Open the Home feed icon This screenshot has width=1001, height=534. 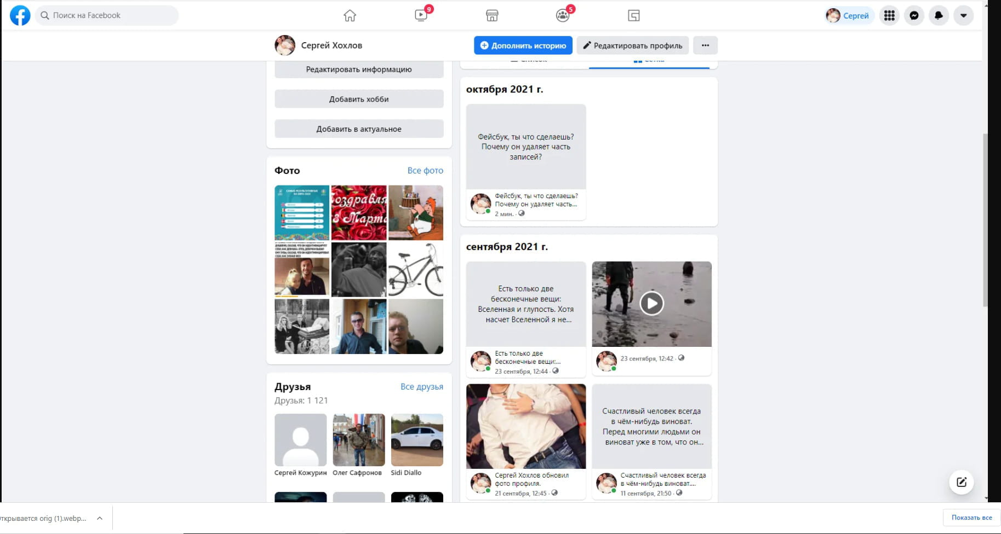(x=350, y=15)
